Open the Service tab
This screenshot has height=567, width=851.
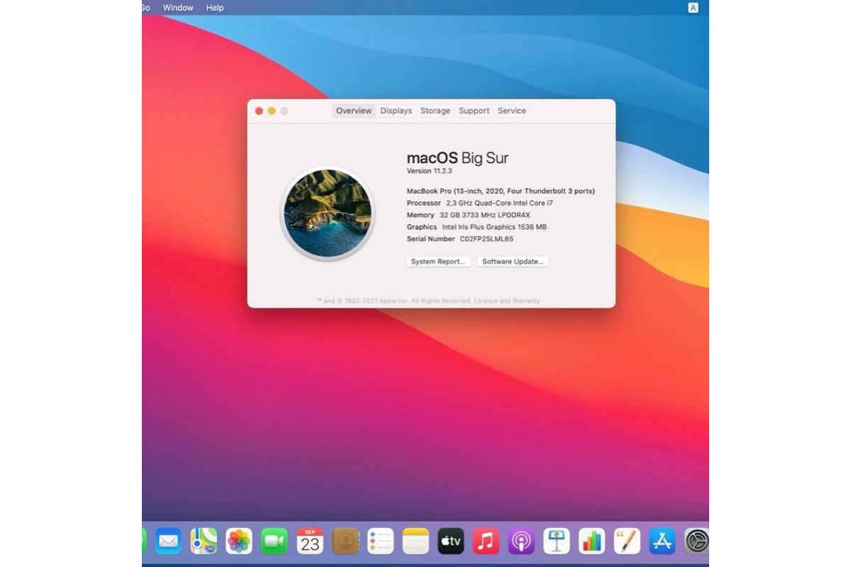(511, 111)
